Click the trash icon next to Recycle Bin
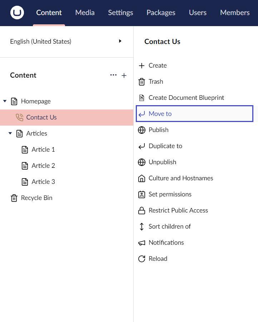The height and width of the screenshot is (322, 258). pyautogui.click(x=14, y=197)
